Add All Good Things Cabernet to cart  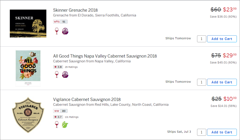222,82
